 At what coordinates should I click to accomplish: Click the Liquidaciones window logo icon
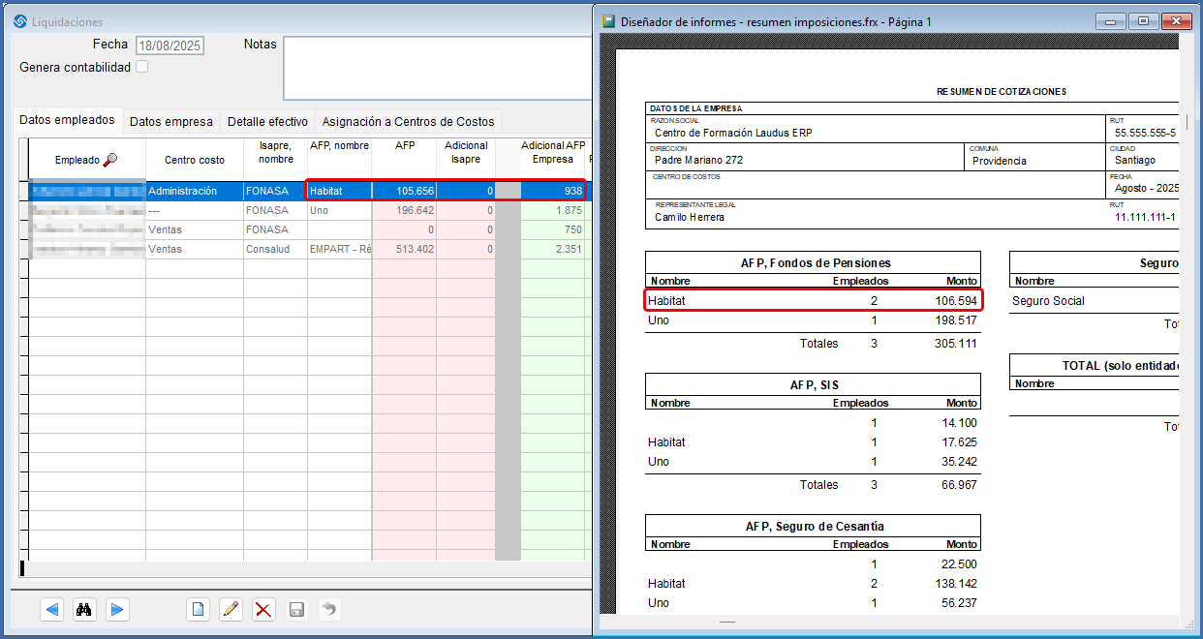click(19, 21)
